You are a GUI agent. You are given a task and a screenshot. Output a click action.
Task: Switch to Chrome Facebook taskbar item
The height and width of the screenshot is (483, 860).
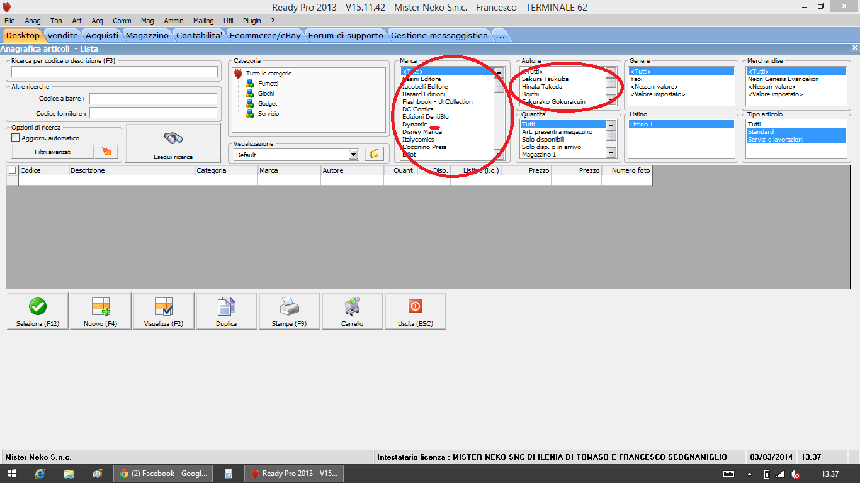point(163,474)
